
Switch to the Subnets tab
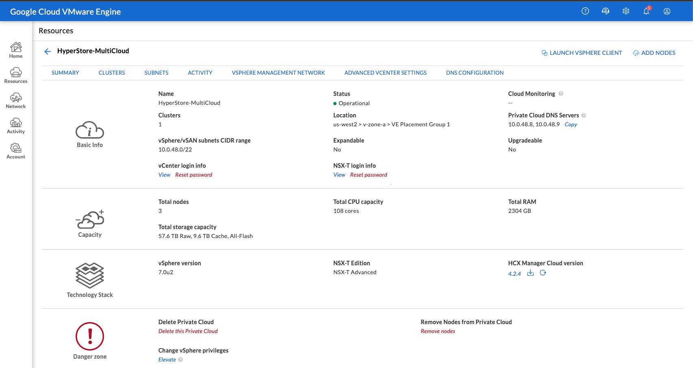point(156,73)
